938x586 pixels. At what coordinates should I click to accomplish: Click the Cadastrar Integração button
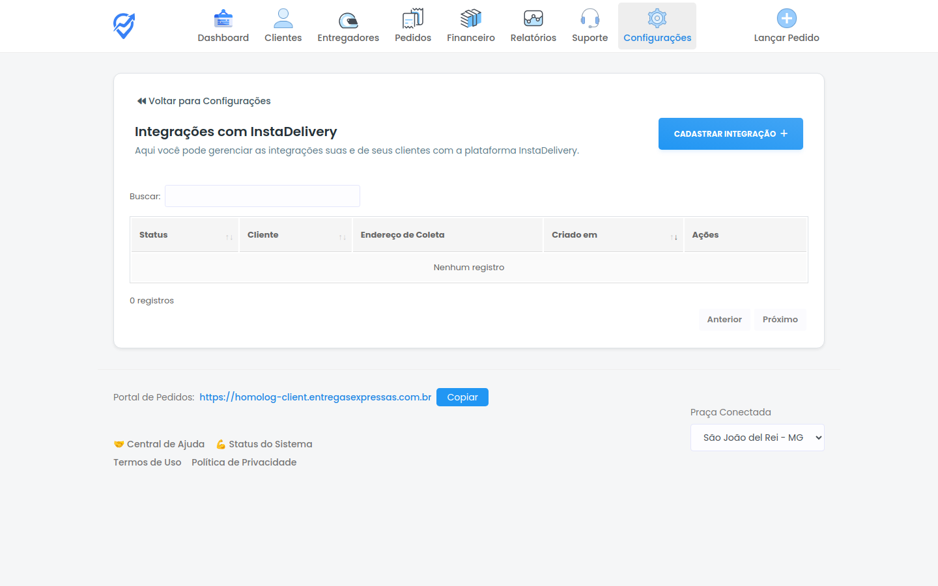point(730,133)
